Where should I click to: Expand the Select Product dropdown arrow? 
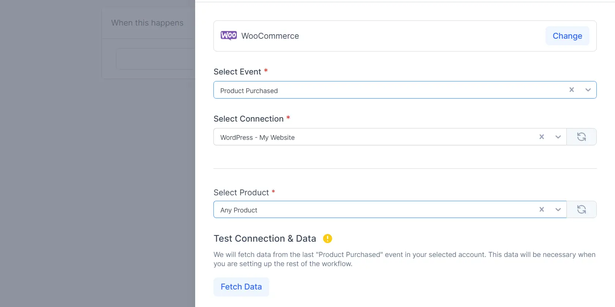point(558,210)
